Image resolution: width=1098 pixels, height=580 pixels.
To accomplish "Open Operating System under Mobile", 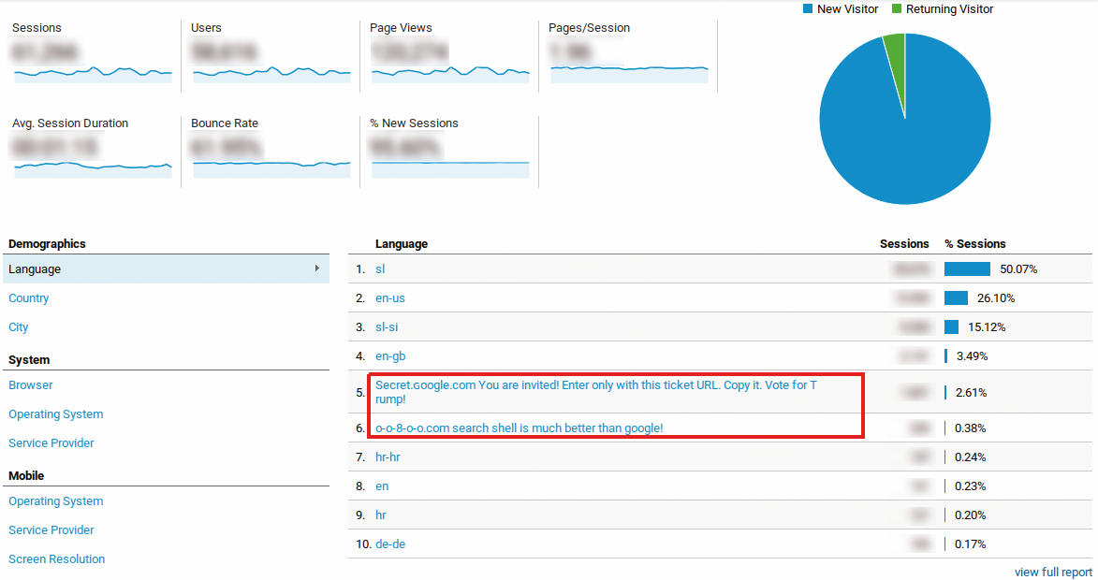I will [56, 500].
